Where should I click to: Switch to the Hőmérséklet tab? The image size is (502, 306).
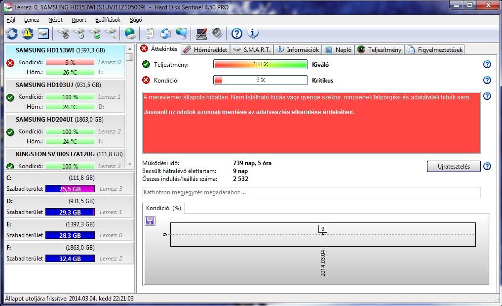(x=205, y=50)
